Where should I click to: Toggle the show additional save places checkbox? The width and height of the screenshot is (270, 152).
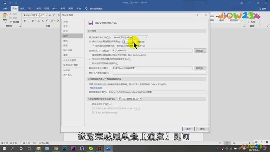(90, 59)
